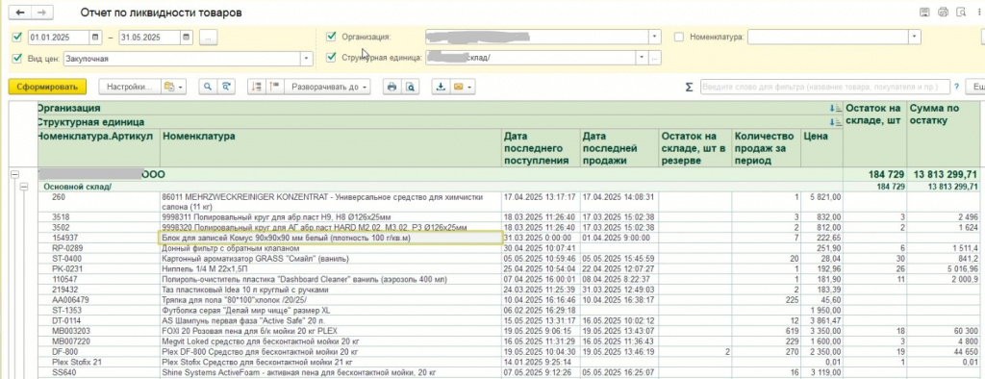985x379 pixels.
Task: Open toolbar print preview icon
Action: pyautogui.click(x=410, y=87)
